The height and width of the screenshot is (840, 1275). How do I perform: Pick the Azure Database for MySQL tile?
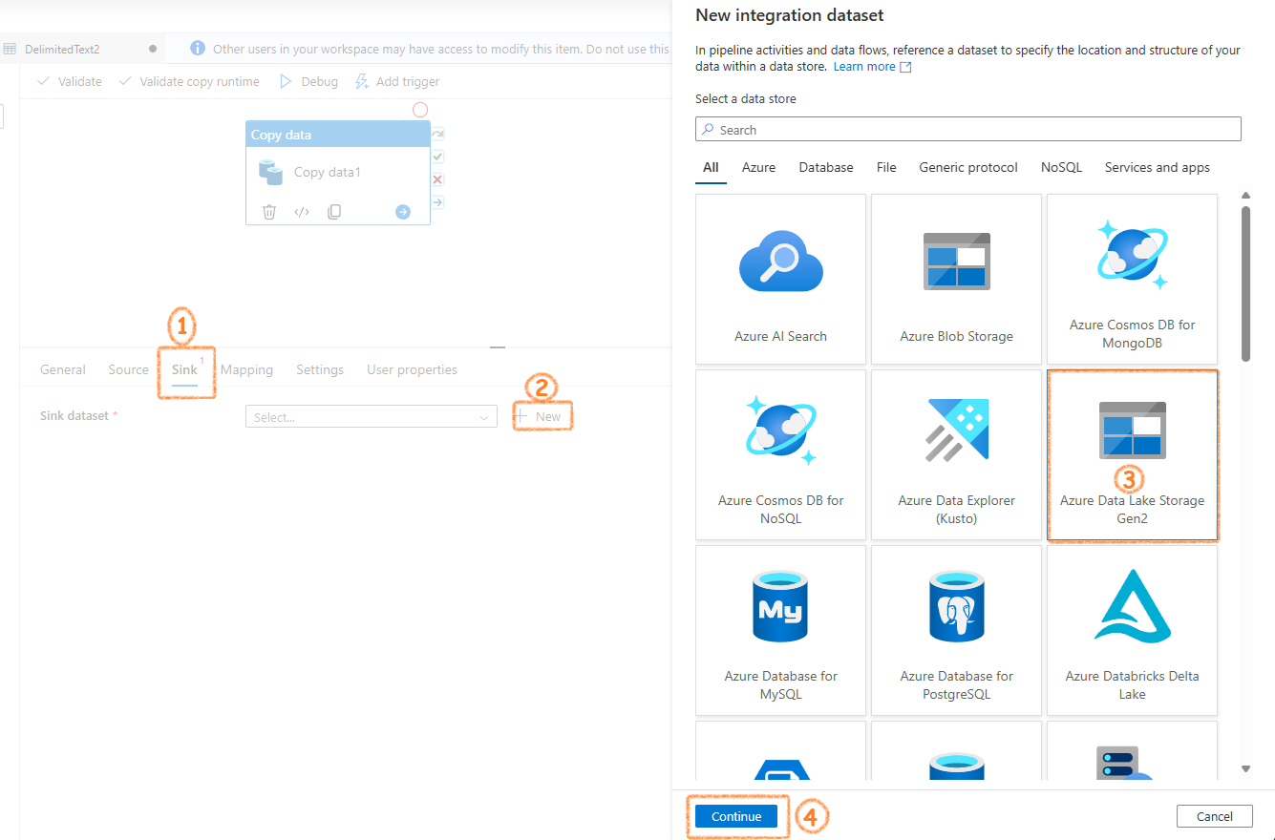tap(780, 630)
